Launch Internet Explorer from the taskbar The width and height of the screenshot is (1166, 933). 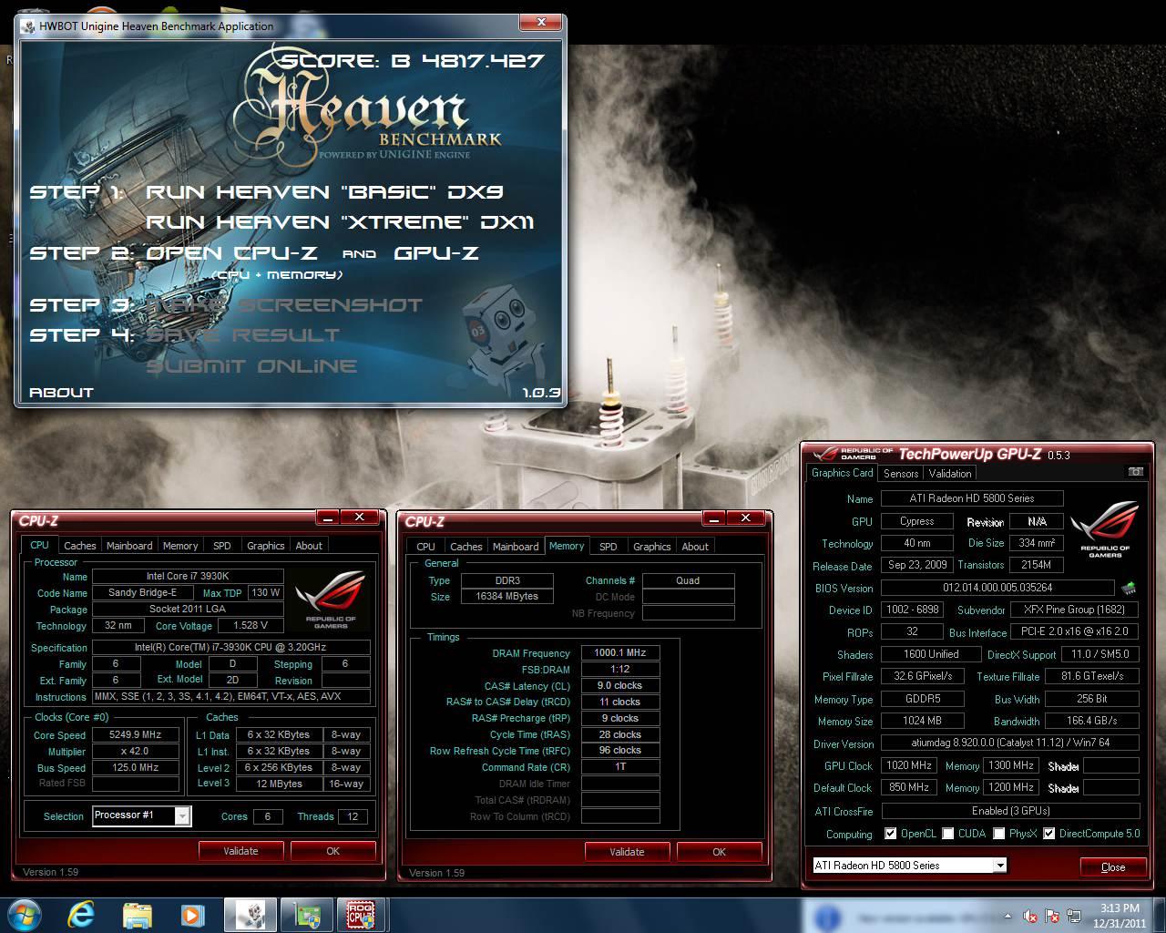coord(81,915)
